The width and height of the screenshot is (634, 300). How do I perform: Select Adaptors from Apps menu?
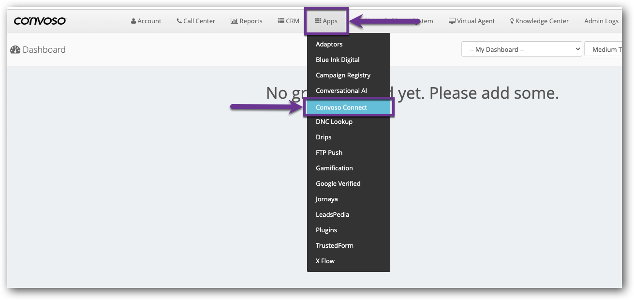click(x=329, y=44)
